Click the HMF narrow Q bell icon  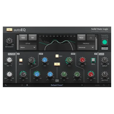pos(74,80)
